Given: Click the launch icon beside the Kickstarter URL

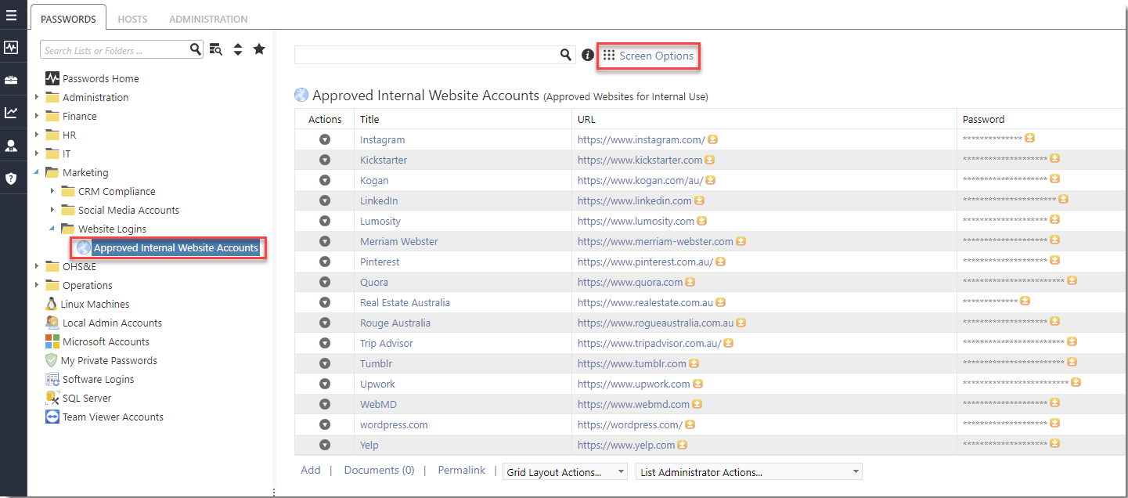Looking at the screenshot, I should click(709, 158).
